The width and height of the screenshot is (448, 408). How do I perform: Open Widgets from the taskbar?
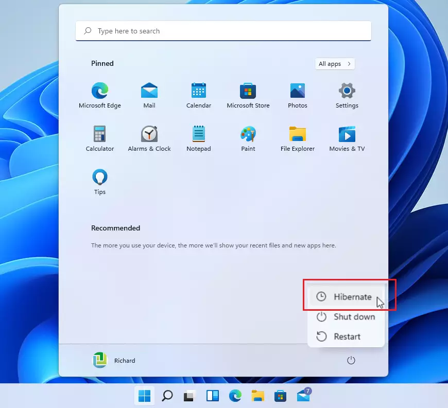[x=213, y=396]
